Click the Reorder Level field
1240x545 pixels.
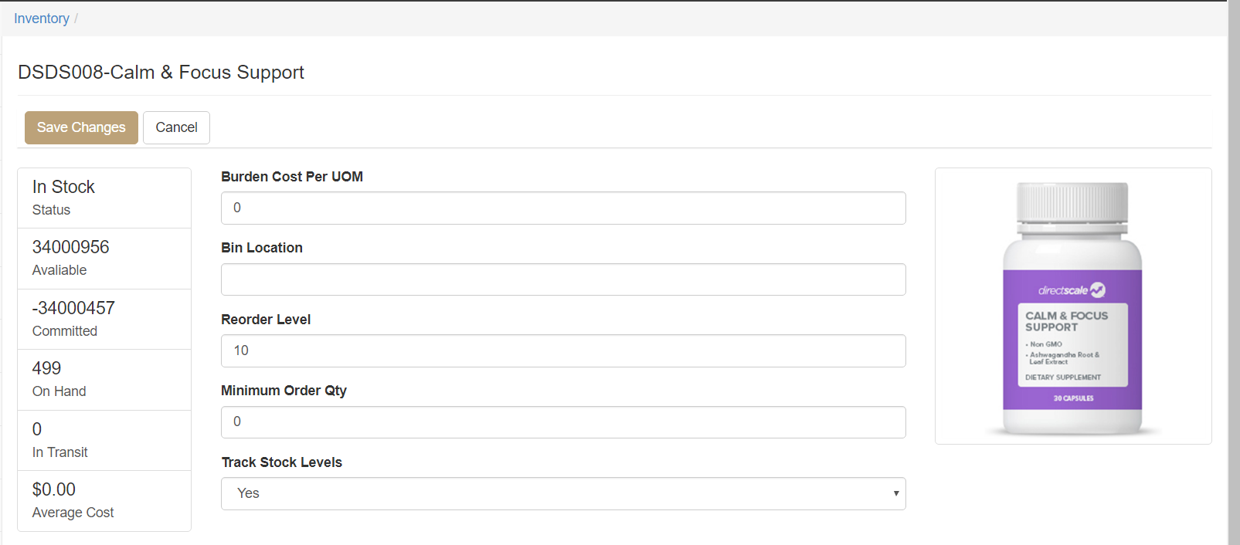point(563,350)
